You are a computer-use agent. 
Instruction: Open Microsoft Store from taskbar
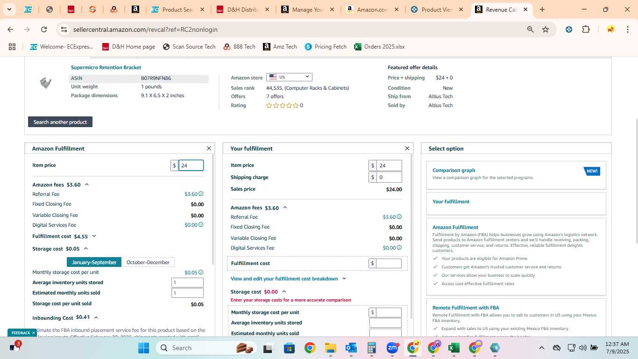[289, 348]
